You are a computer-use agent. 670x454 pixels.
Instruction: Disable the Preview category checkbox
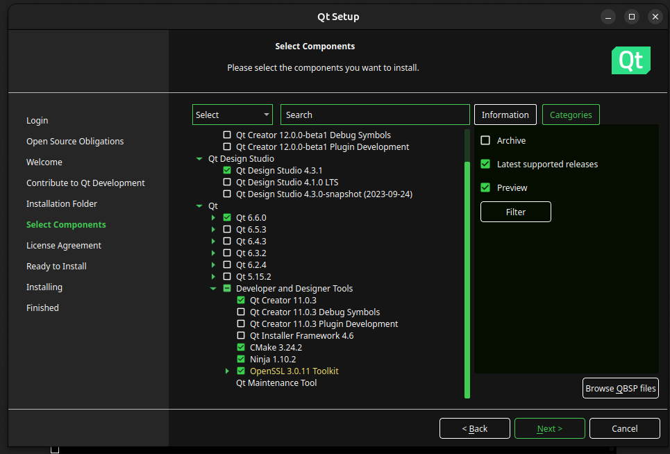pos(485,188)
